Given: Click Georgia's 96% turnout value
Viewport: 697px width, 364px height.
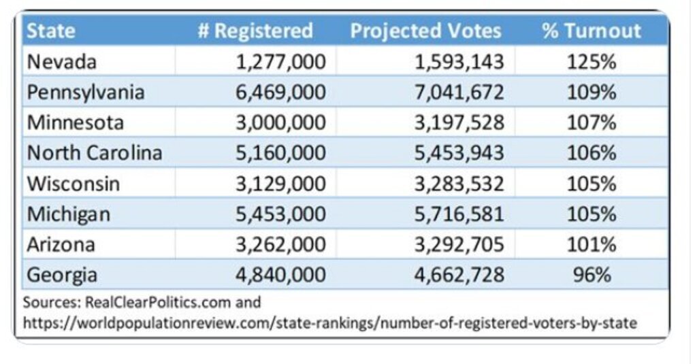Looking at the screenshot, I should click(x=591, y=275).
